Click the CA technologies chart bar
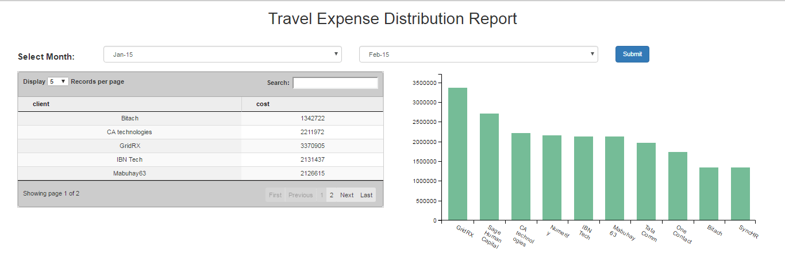This screenshot has height=277, width=785. (x=521, y=177)
